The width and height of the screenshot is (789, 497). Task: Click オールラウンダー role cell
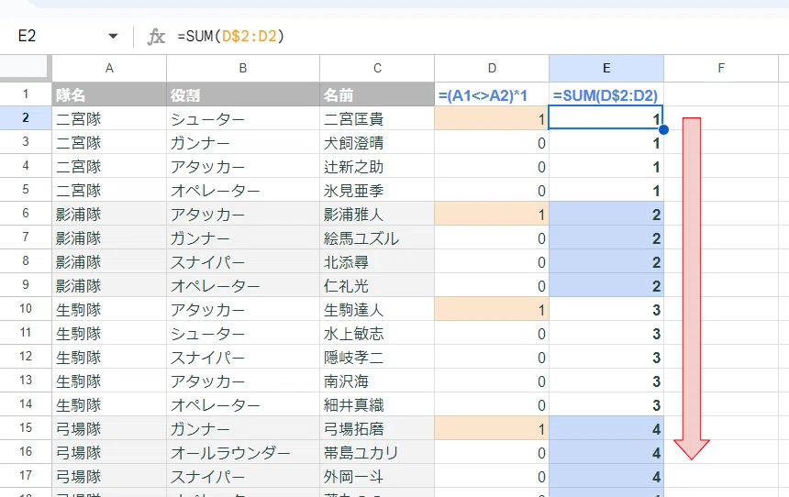click(x=243, y=452)
